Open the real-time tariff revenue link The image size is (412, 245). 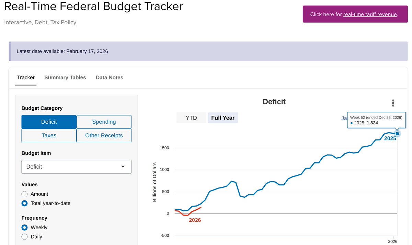370,14
